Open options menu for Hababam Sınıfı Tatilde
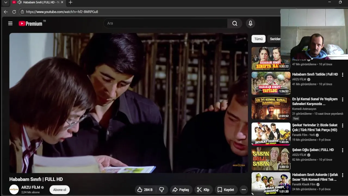Screen dimensions: 348x196 343,75
